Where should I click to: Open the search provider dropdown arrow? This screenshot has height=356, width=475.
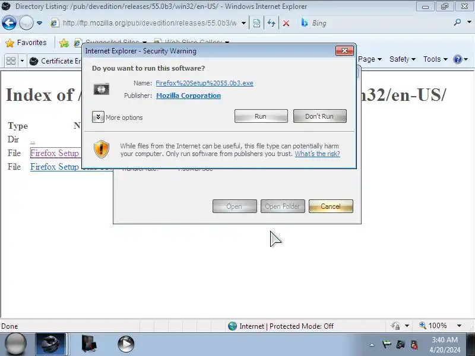(x=469, y=23)
